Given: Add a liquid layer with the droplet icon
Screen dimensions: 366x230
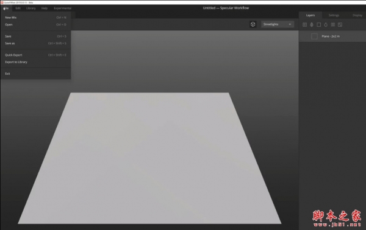Looking at the screenshot, I should coord(326,25).
